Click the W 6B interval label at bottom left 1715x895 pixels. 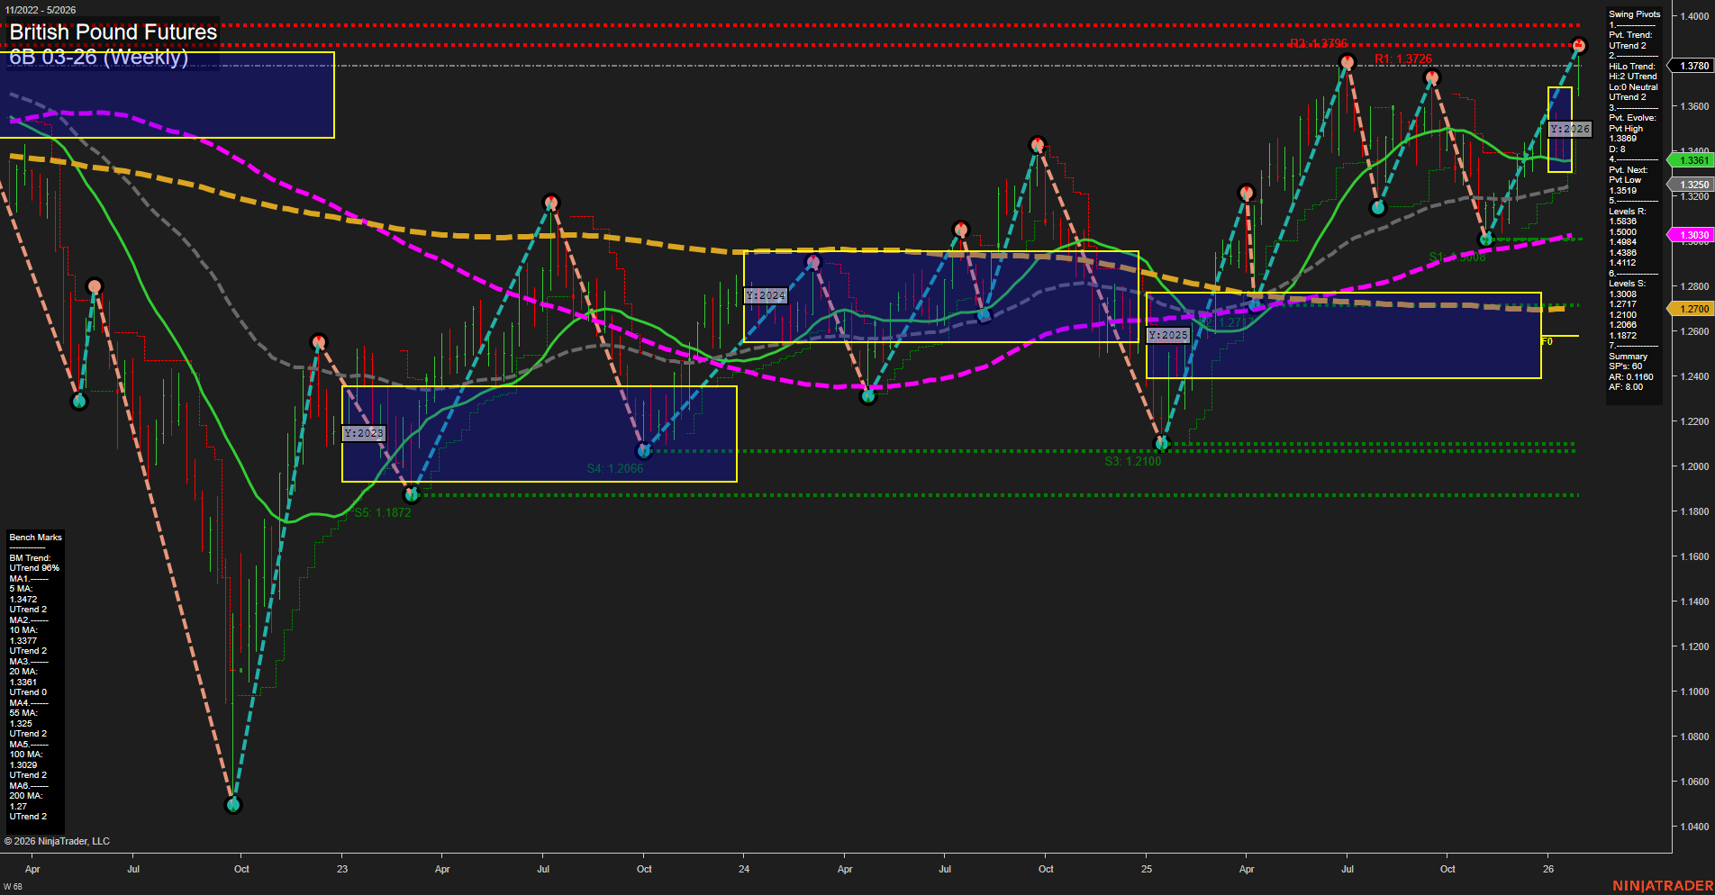[11, 886]
